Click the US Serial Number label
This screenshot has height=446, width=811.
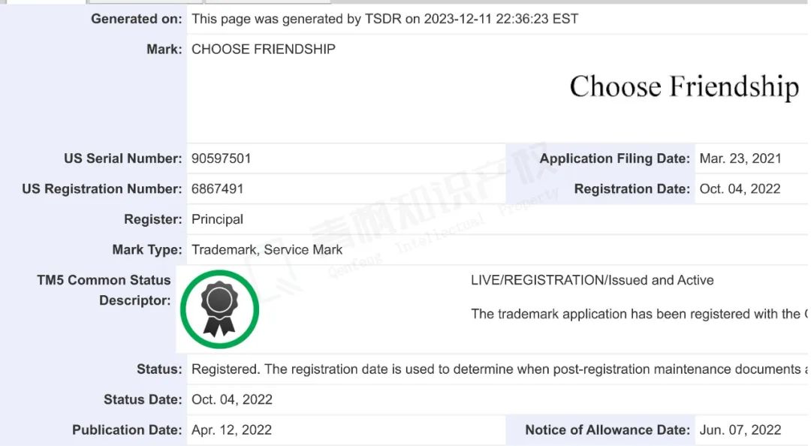(123, 158)
